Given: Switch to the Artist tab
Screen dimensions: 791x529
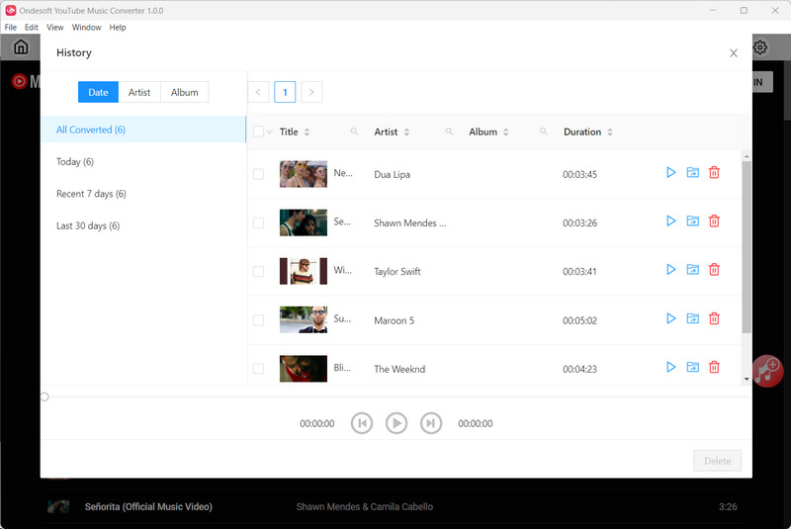Looking at the screenshot, I should pos(139,92).
